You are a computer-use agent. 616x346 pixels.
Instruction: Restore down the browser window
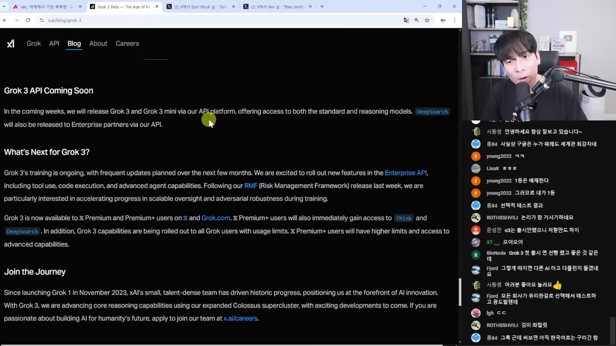pyautogui.click(x=439, y=6)
